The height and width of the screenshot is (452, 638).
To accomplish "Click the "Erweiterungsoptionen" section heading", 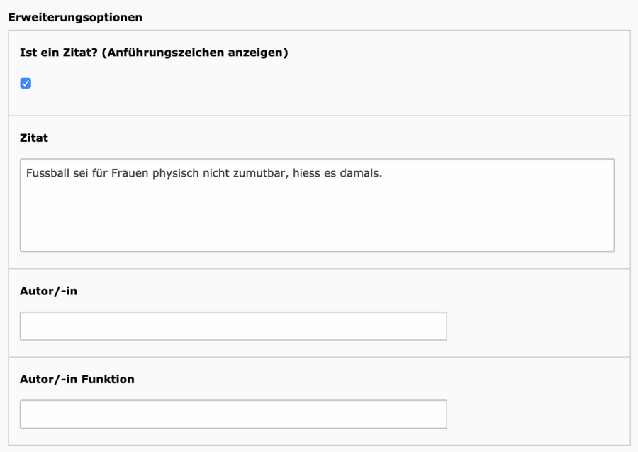I will [x=75, y=18].
